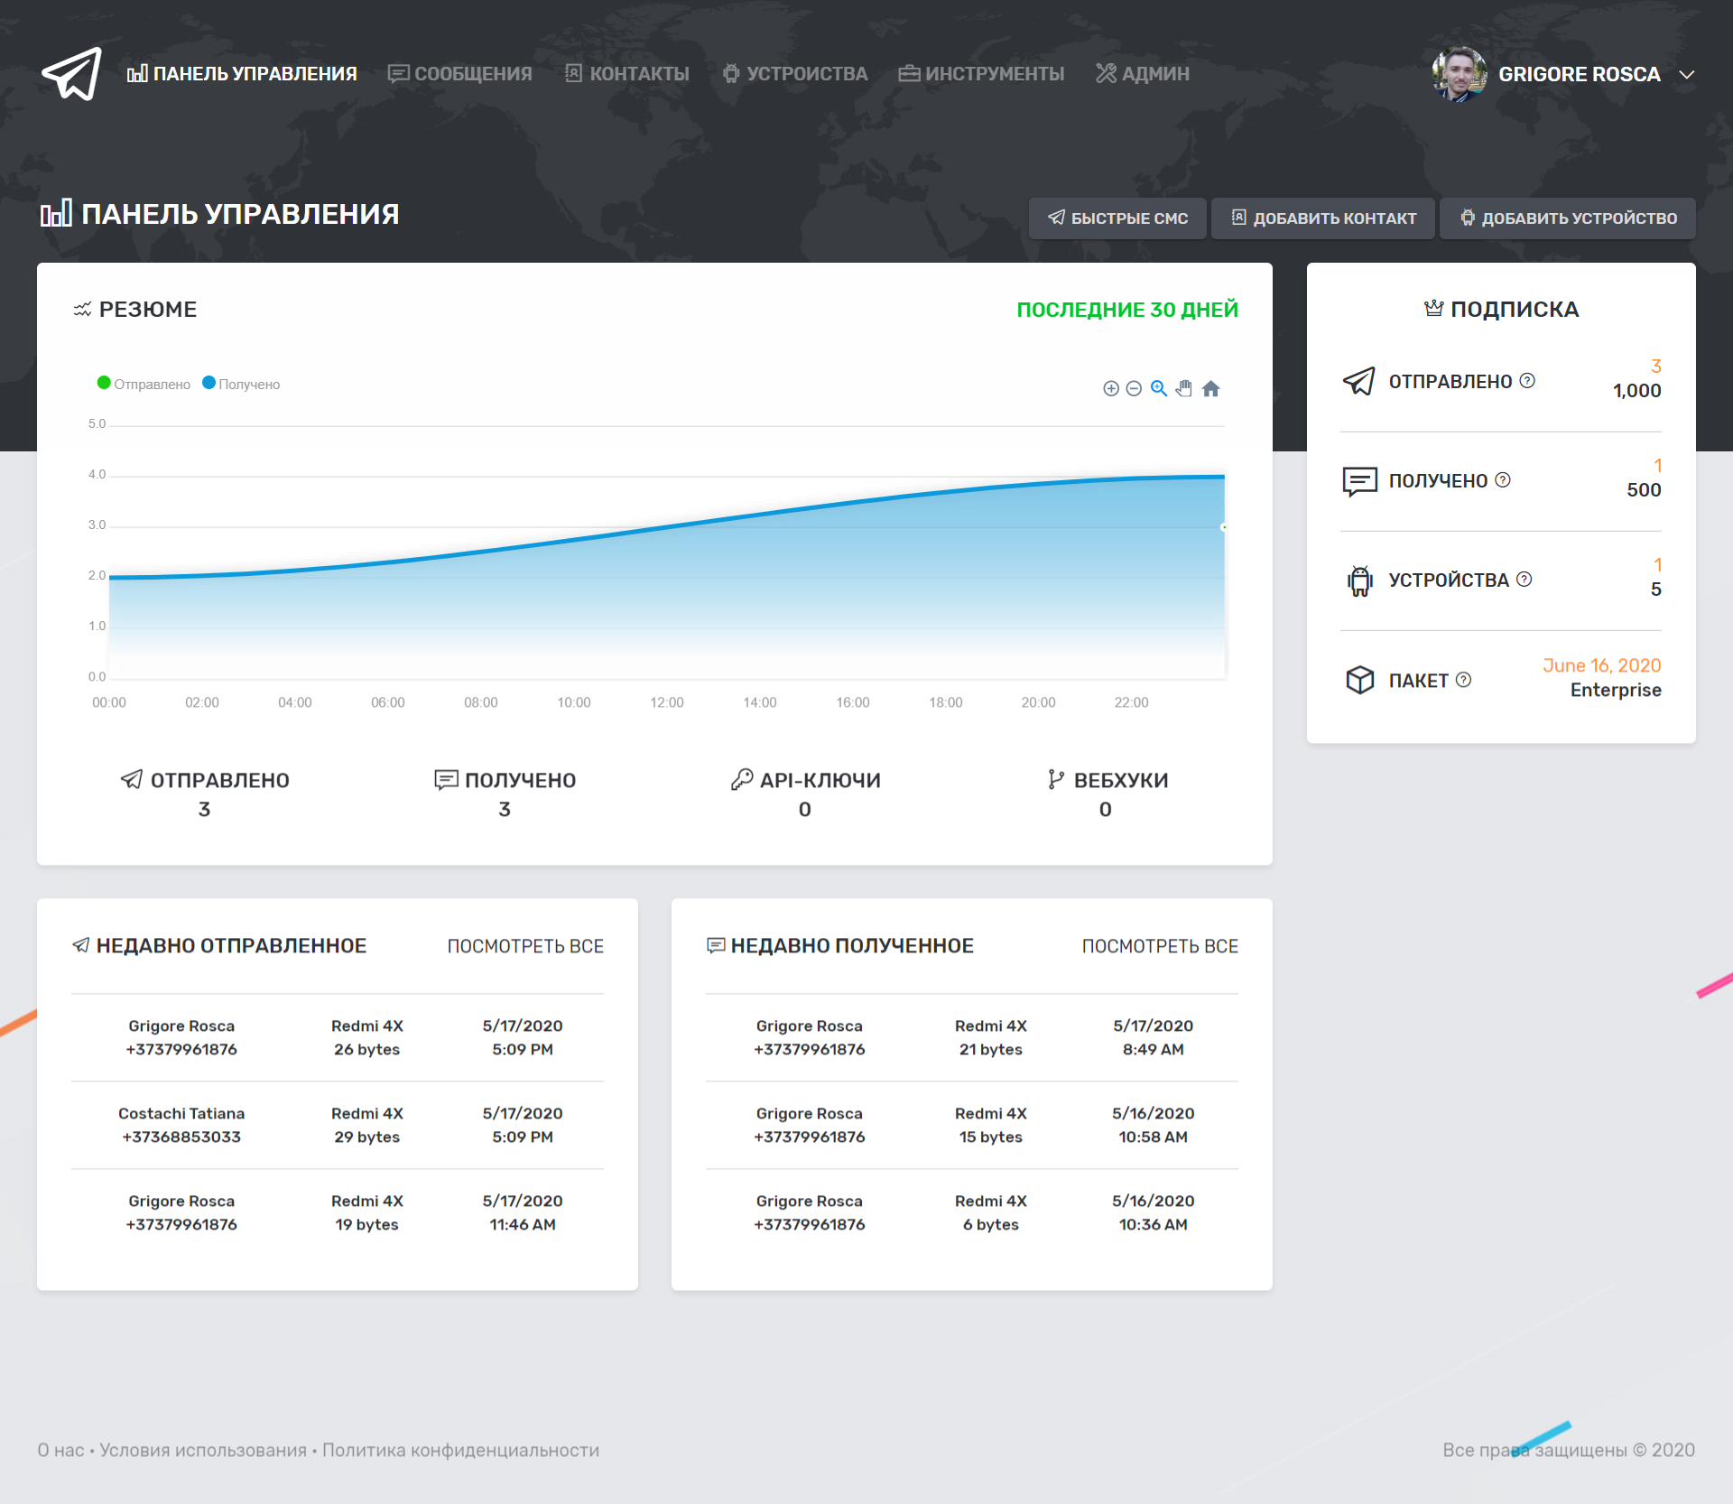This screenshot has width=1733, height=1504.
Task: Toggle Получено series in chart legend
Action: [242, 385]
